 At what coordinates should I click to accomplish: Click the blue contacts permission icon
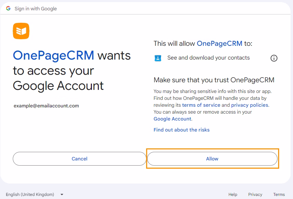158,58
